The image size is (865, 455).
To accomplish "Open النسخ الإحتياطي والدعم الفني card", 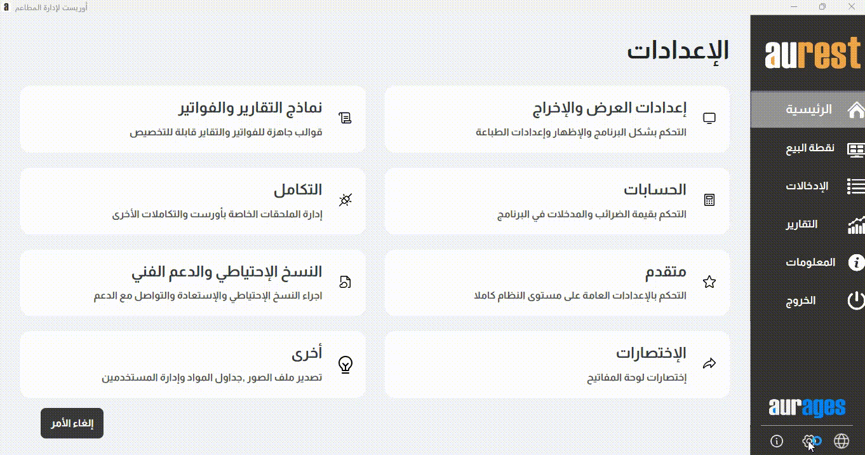I will [192, 283].
